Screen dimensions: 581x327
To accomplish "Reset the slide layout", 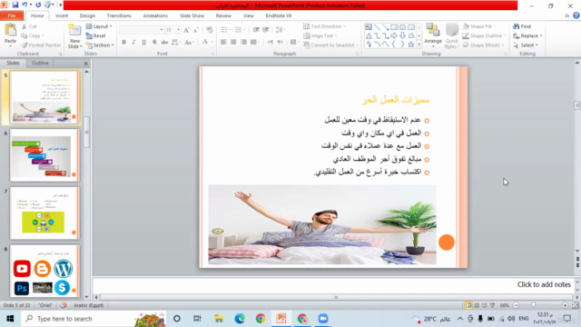I will (95, 35).
